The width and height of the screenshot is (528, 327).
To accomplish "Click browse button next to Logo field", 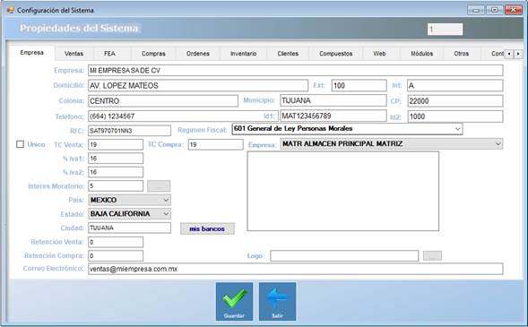I will 432,255.
